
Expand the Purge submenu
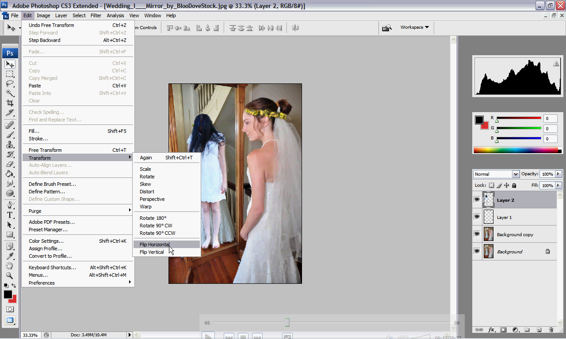point(78,211)
